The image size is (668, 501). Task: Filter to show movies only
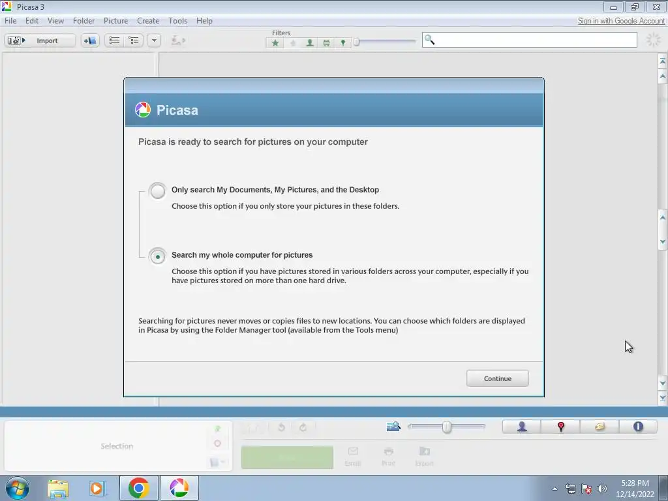tap(326, 42)
